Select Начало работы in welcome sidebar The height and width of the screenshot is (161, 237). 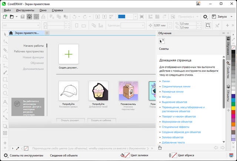34,46
